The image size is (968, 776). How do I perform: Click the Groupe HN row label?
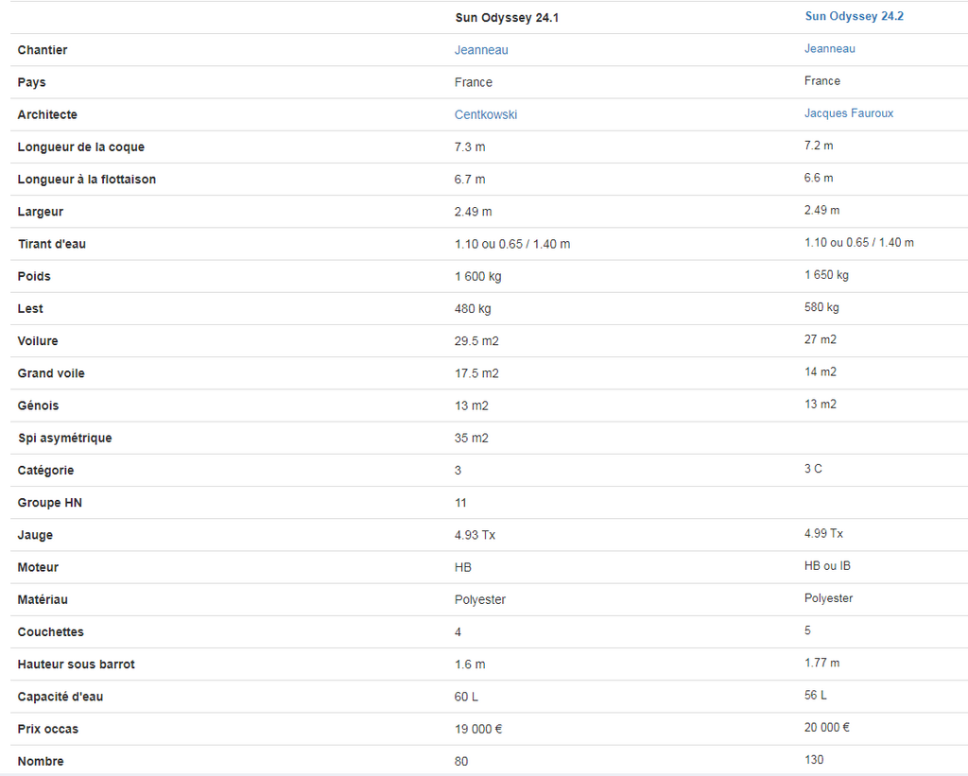tap(50, 503)
